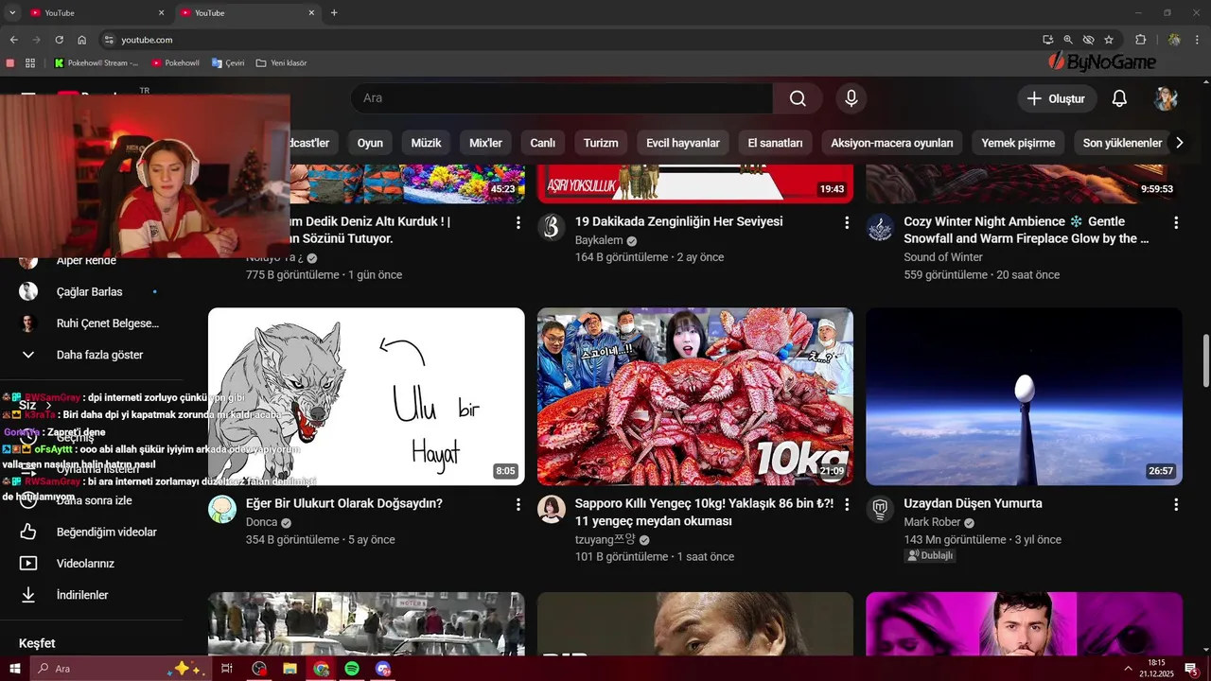
Task: View site information icon beside youtube.com
Action: 109,40
